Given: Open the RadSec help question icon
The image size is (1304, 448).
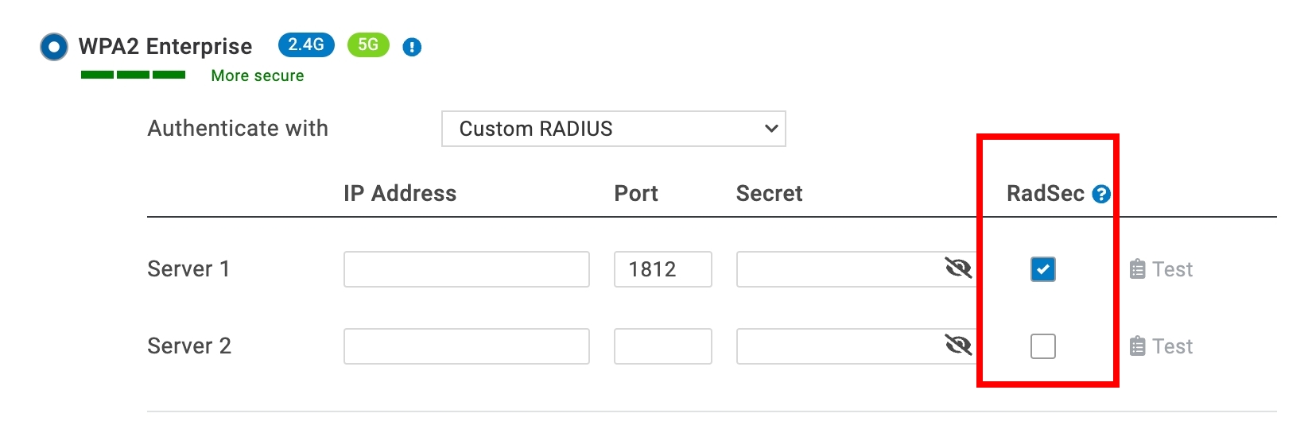Looking at the screenshot, I should pyautogui.click(x=1101, y=194).
